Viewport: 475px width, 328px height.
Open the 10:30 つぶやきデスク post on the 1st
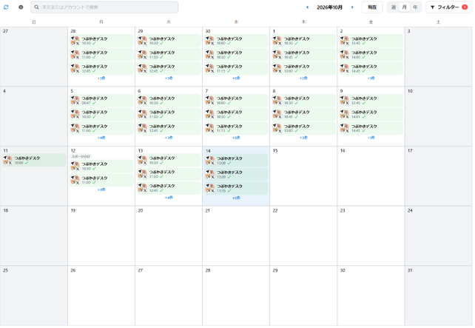(303, 41)
